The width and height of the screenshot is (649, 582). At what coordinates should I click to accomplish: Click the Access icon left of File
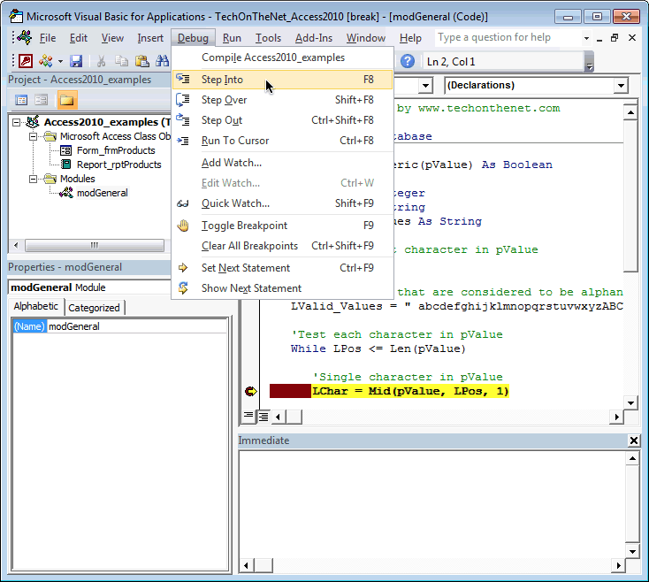coord(25,38)
